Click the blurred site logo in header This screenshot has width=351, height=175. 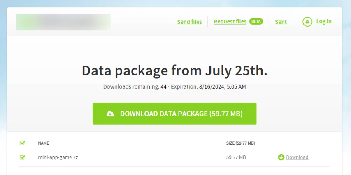coord(63,22)
